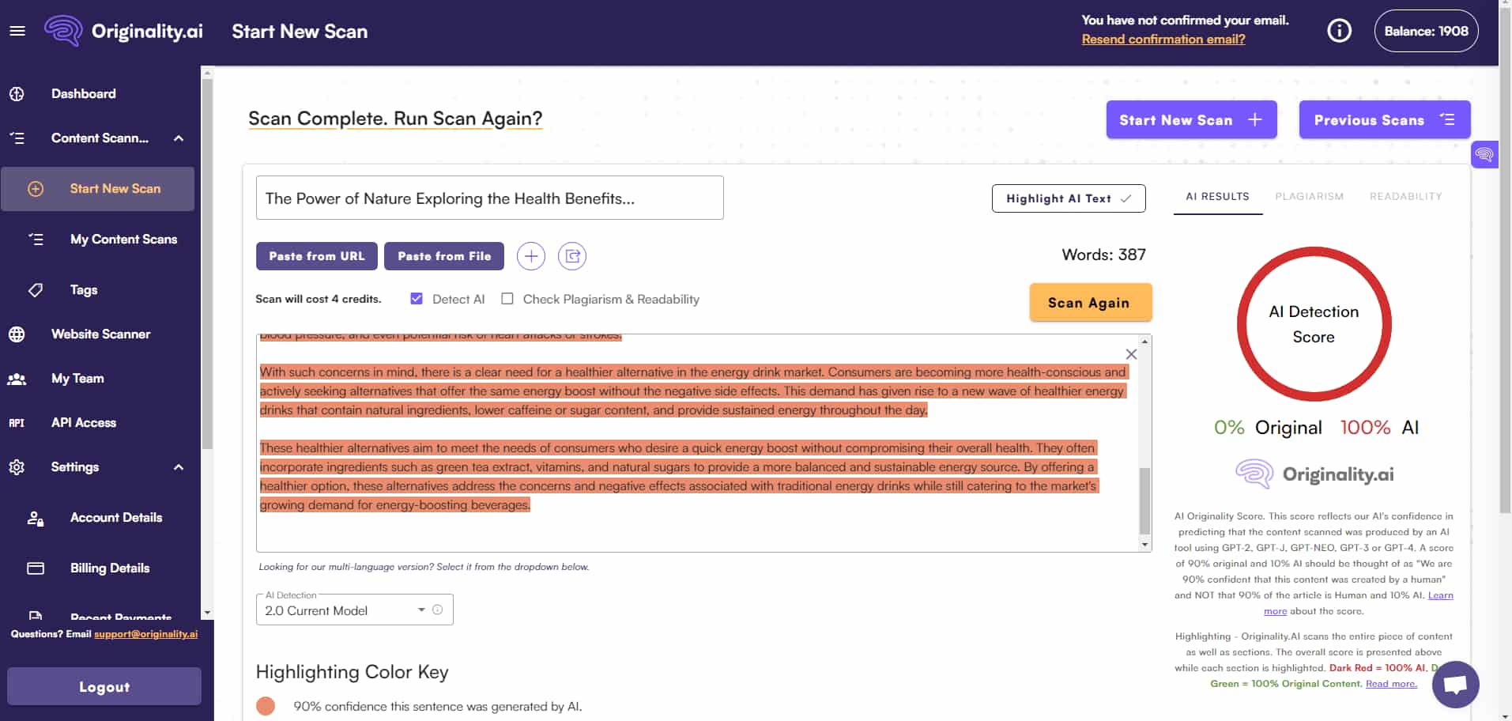Open the chat support bubble
Screen dimensions: 1512x721
click(x=1455, y=684)
